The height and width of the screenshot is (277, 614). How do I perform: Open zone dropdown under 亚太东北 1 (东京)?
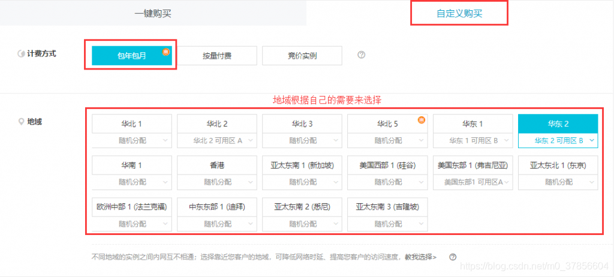558,182
